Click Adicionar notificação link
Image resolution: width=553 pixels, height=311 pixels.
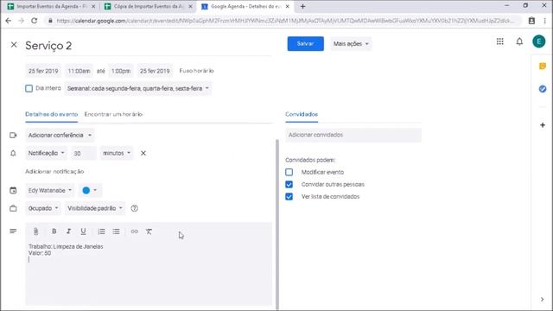click(54, 171)
